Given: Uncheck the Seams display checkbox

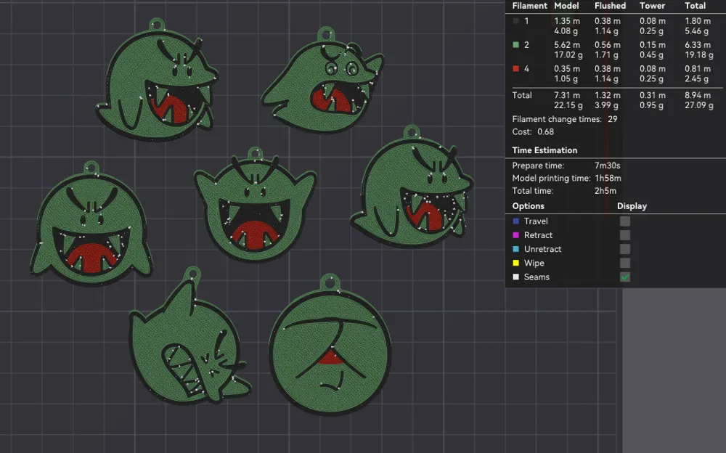Looking at the screenshot, I should [624, 277].
